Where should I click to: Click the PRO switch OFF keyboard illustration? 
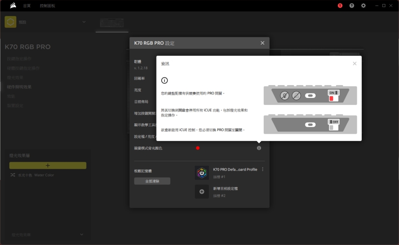click(310, 124)
